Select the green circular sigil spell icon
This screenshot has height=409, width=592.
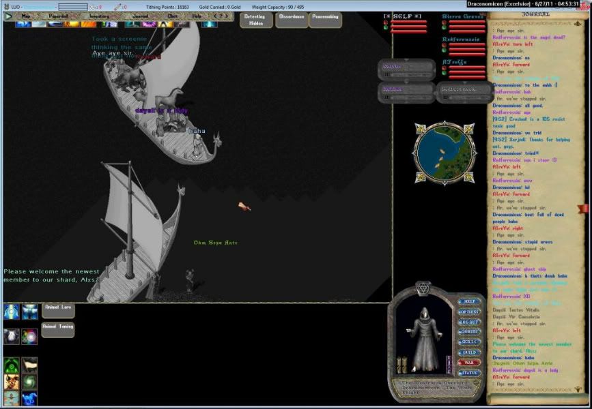point(12,365)
